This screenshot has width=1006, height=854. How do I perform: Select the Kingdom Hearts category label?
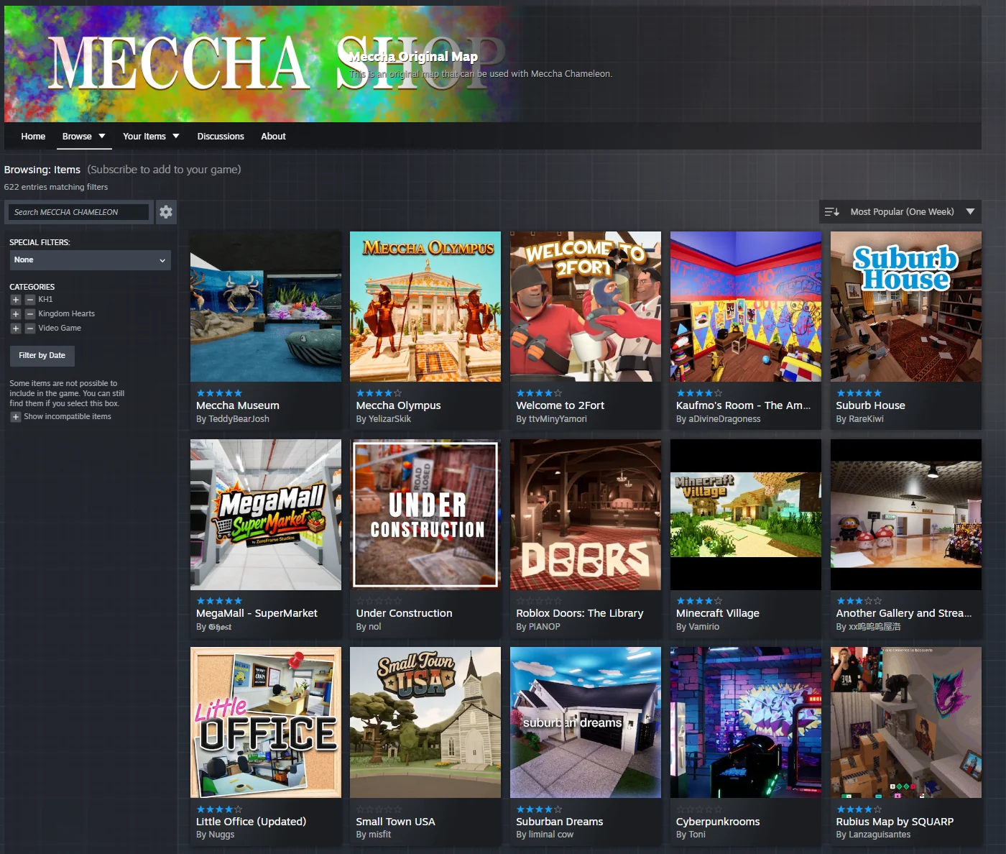tap(67, 314)
